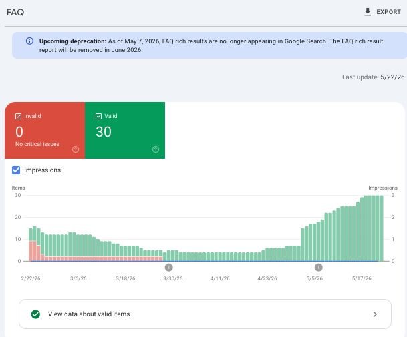Click the annotation marker near 5/5/26
Screen dimensions: 407x337
tap(319, 268)
